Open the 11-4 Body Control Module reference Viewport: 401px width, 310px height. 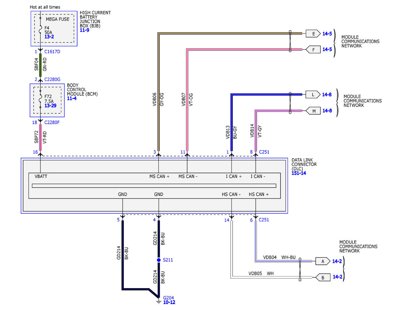(x=72, y=98)
